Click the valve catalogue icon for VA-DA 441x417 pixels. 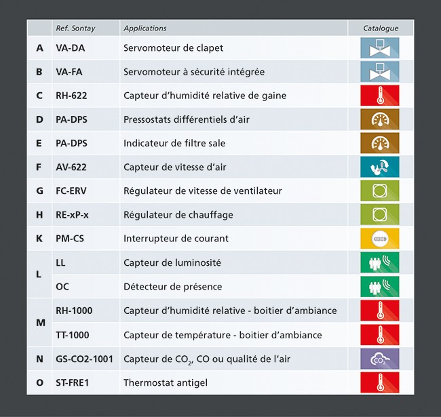point(380,48)
